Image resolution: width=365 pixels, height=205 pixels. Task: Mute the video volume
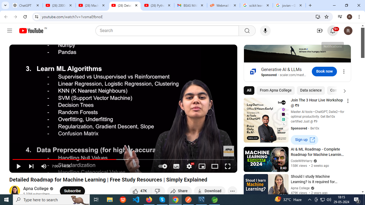tap(44, 166)
